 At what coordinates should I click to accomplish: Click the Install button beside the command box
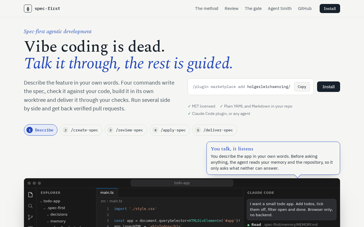328,87
